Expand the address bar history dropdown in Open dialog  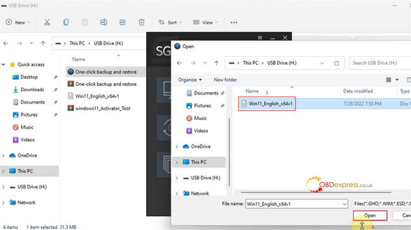[x=322, y=63]
